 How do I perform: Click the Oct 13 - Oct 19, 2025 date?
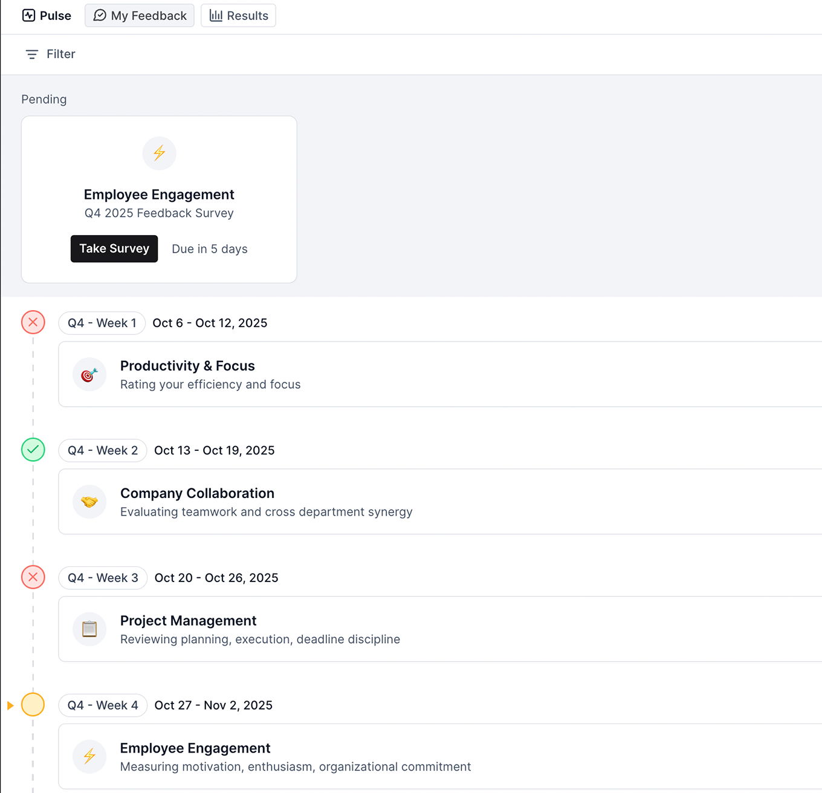click(x=215, y=450)
